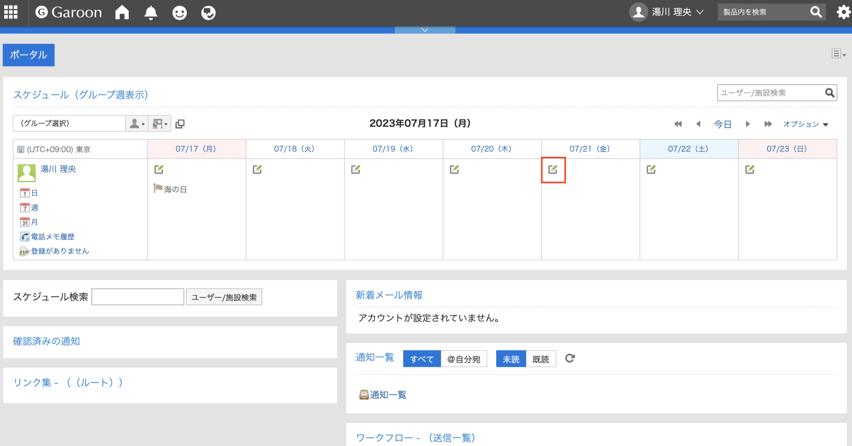Open the グループ選択 dropdown
Image resolution: width=852 pixels, height=446 pixels.
coord(69,123)
